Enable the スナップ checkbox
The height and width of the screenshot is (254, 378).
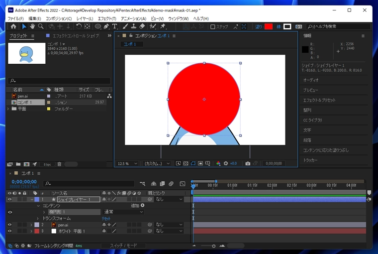coord(213,26)
